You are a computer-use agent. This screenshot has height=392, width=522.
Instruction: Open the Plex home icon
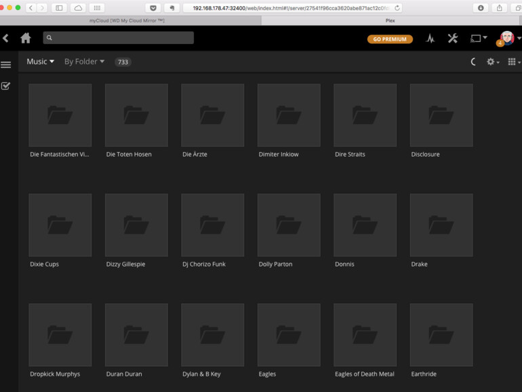(x=26, y=38)
